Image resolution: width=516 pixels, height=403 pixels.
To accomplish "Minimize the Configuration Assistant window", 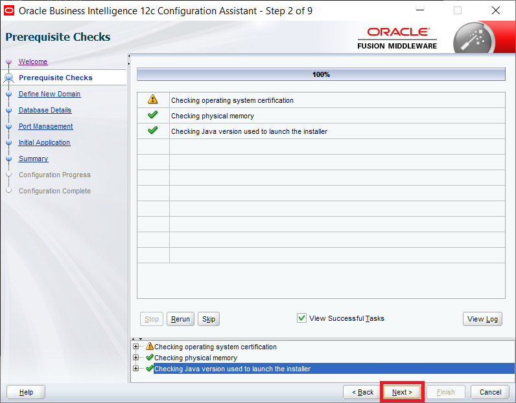I will click(x=420, y=10).
